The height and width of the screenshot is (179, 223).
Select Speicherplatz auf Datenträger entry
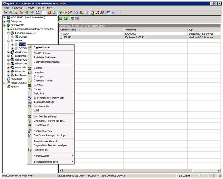click(51, 98)
